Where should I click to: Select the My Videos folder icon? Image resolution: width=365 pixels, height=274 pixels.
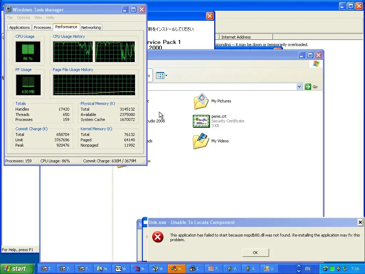click(201, 141)
